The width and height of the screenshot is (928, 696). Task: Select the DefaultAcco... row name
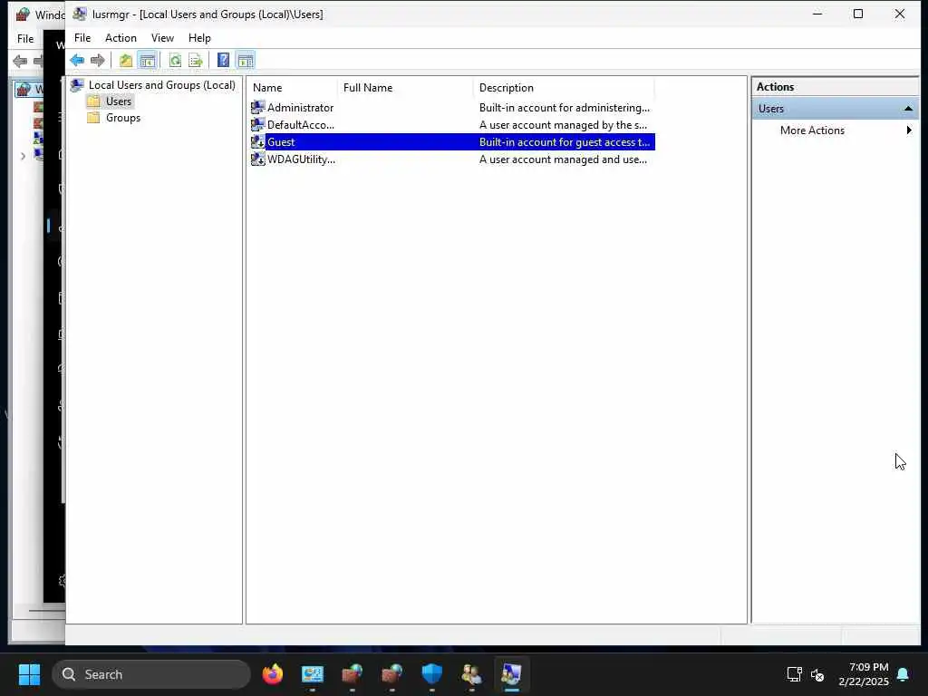[x=301, y=124]
